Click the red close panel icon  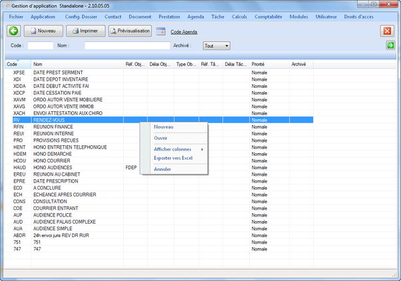click(x=387, y=31)
